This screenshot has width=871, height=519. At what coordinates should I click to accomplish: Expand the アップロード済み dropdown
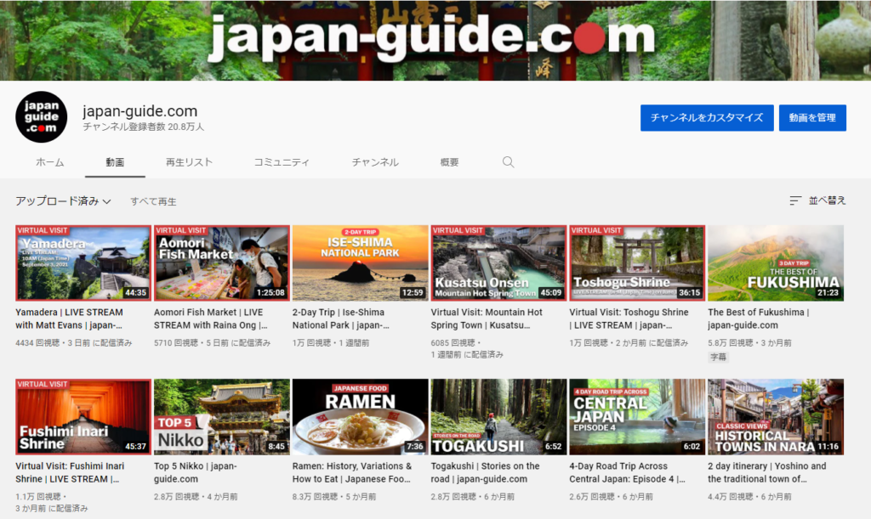pyautogui.click(x=63, y=201)
